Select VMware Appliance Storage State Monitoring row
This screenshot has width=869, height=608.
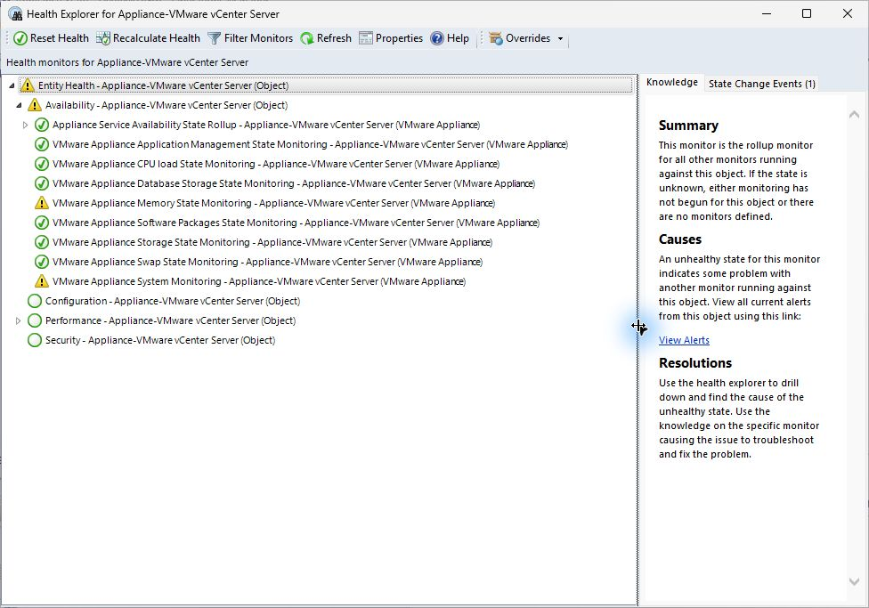(x=272, y=242)
